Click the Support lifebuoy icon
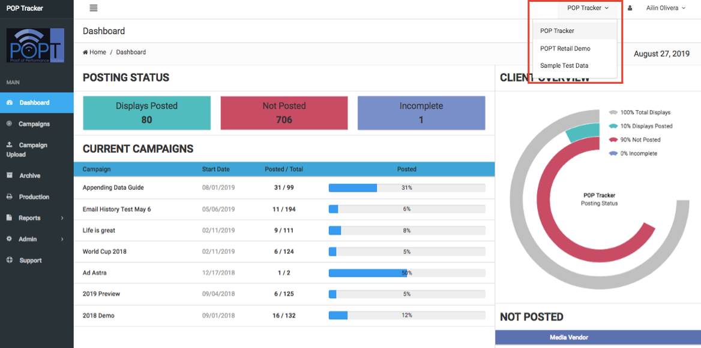Viewport: 701px width, 348px height. click(x=10, y=260)
